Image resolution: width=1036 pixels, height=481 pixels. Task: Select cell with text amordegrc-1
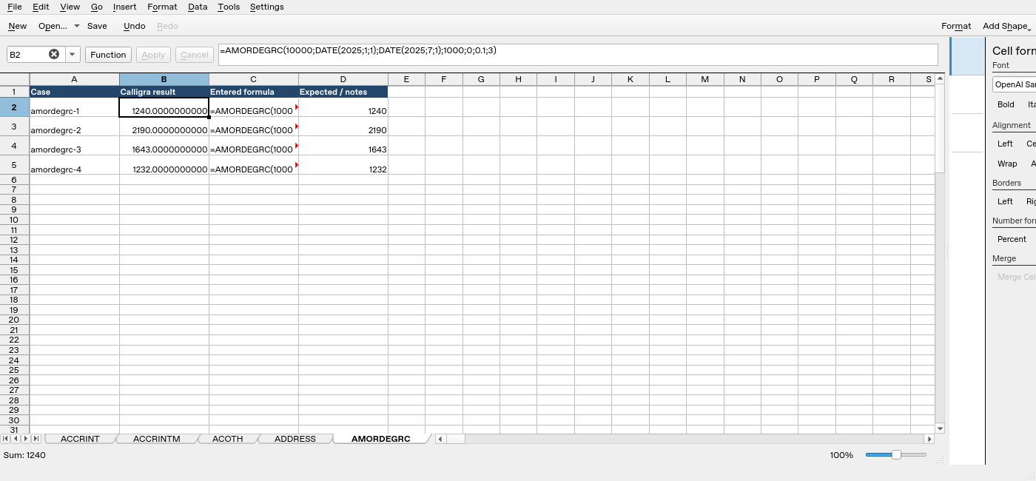75,107
